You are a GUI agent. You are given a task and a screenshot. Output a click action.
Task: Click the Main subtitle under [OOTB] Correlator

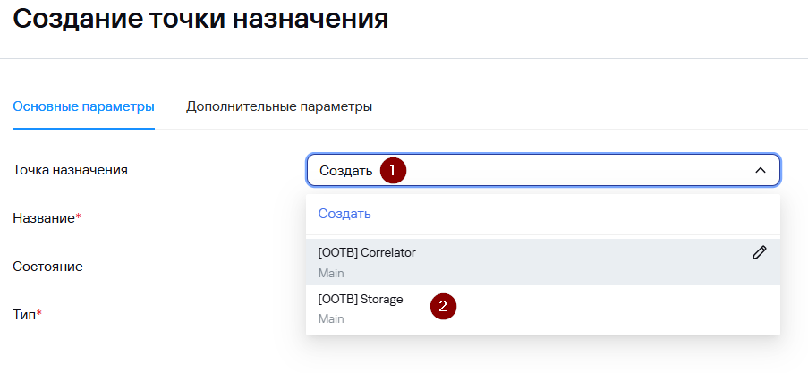[331, 273]
